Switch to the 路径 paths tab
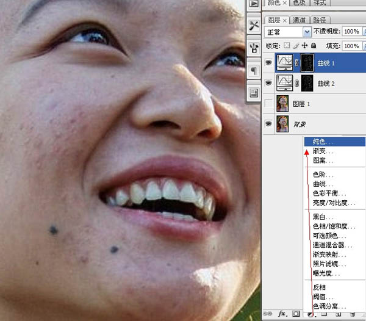 [x=320, y=20]
